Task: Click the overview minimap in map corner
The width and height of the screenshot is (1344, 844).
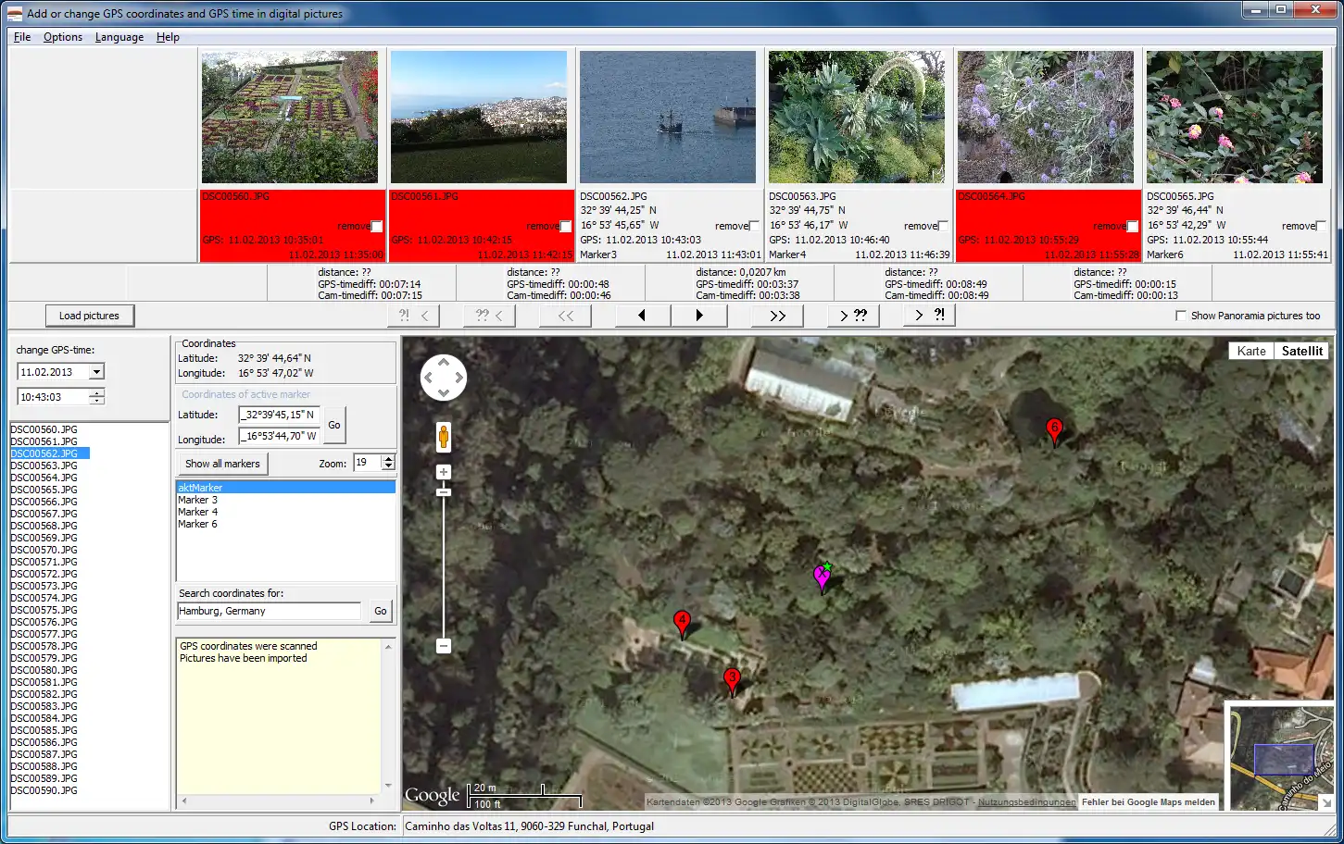Action: tap(1282, 757)
